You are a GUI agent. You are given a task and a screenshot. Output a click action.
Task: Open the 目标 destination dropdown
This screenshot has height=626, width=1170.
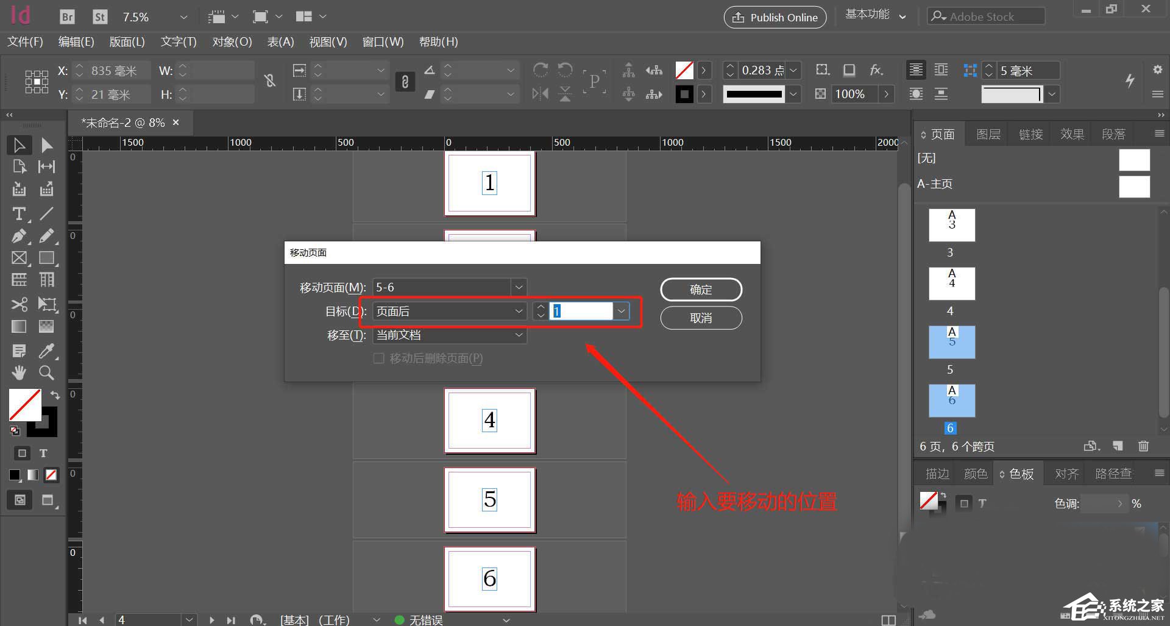pos(519,311)
